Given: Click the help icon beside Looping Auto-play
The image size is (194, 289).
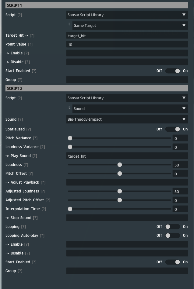Looking at the screenshot, I should tap(42, 236).
